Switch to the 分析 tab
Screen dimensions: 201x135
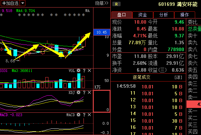pos(164,15)
